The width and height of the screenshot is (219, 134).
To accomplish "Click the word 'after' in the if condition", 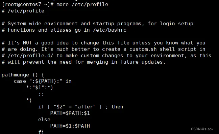I will (x=86, y=107).
